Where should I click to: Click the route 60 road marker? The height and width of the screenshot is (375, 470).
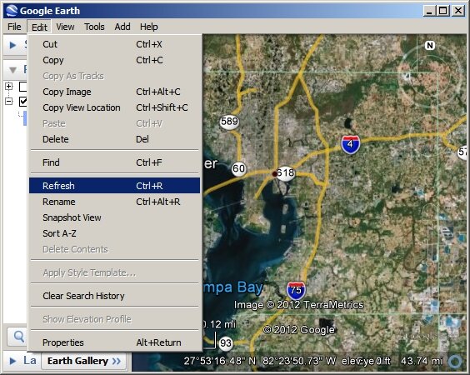coord(238,169)
